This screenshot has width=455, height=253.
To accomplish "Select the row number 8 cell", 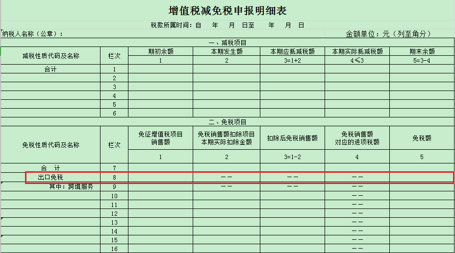I will [114, 177].
